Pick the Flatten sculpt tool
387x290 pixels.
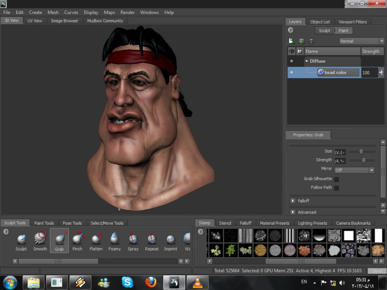click(96, 240)
